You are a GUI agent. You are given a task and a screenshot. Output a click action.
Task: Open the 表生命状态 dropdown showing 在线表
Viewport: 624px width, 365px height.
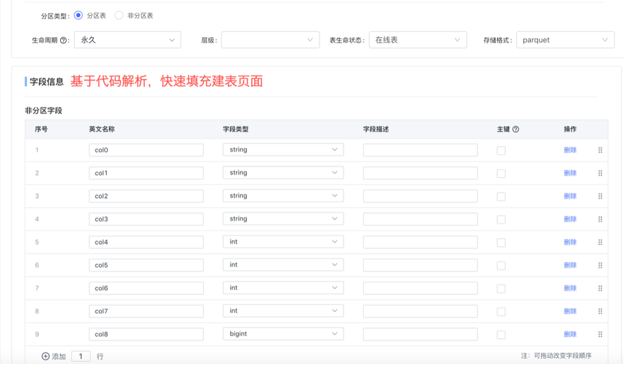point(418,40)
